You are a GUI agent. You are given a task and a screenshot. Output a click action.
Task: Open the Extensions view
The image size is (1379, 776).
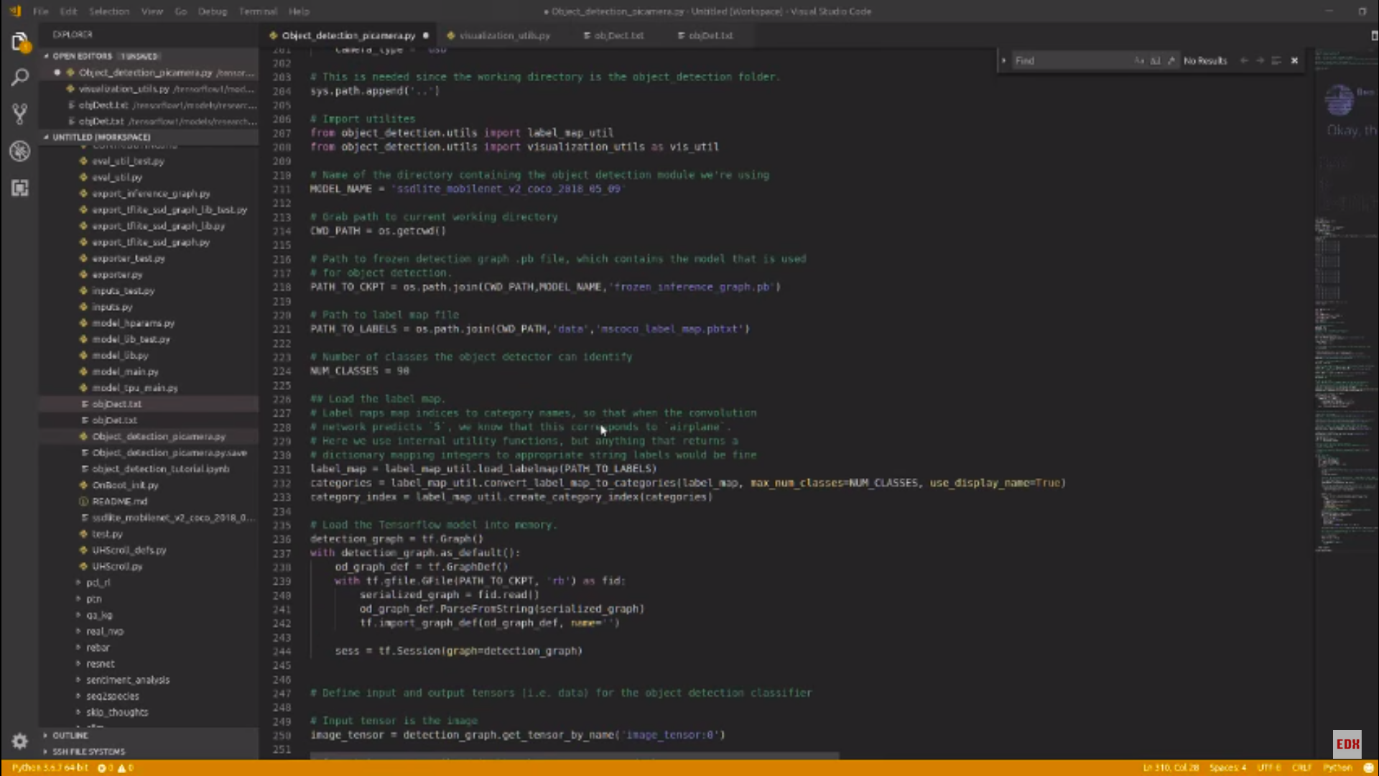pyautogui.click(x=19, y=188)
